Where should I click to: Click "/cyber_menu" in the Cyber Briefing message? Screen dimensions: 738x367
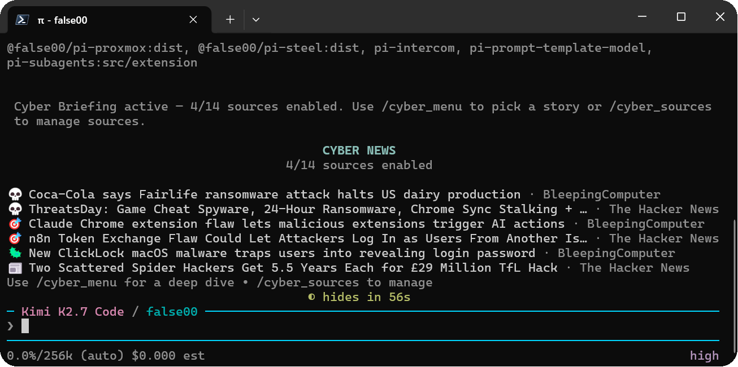[422, 107]
